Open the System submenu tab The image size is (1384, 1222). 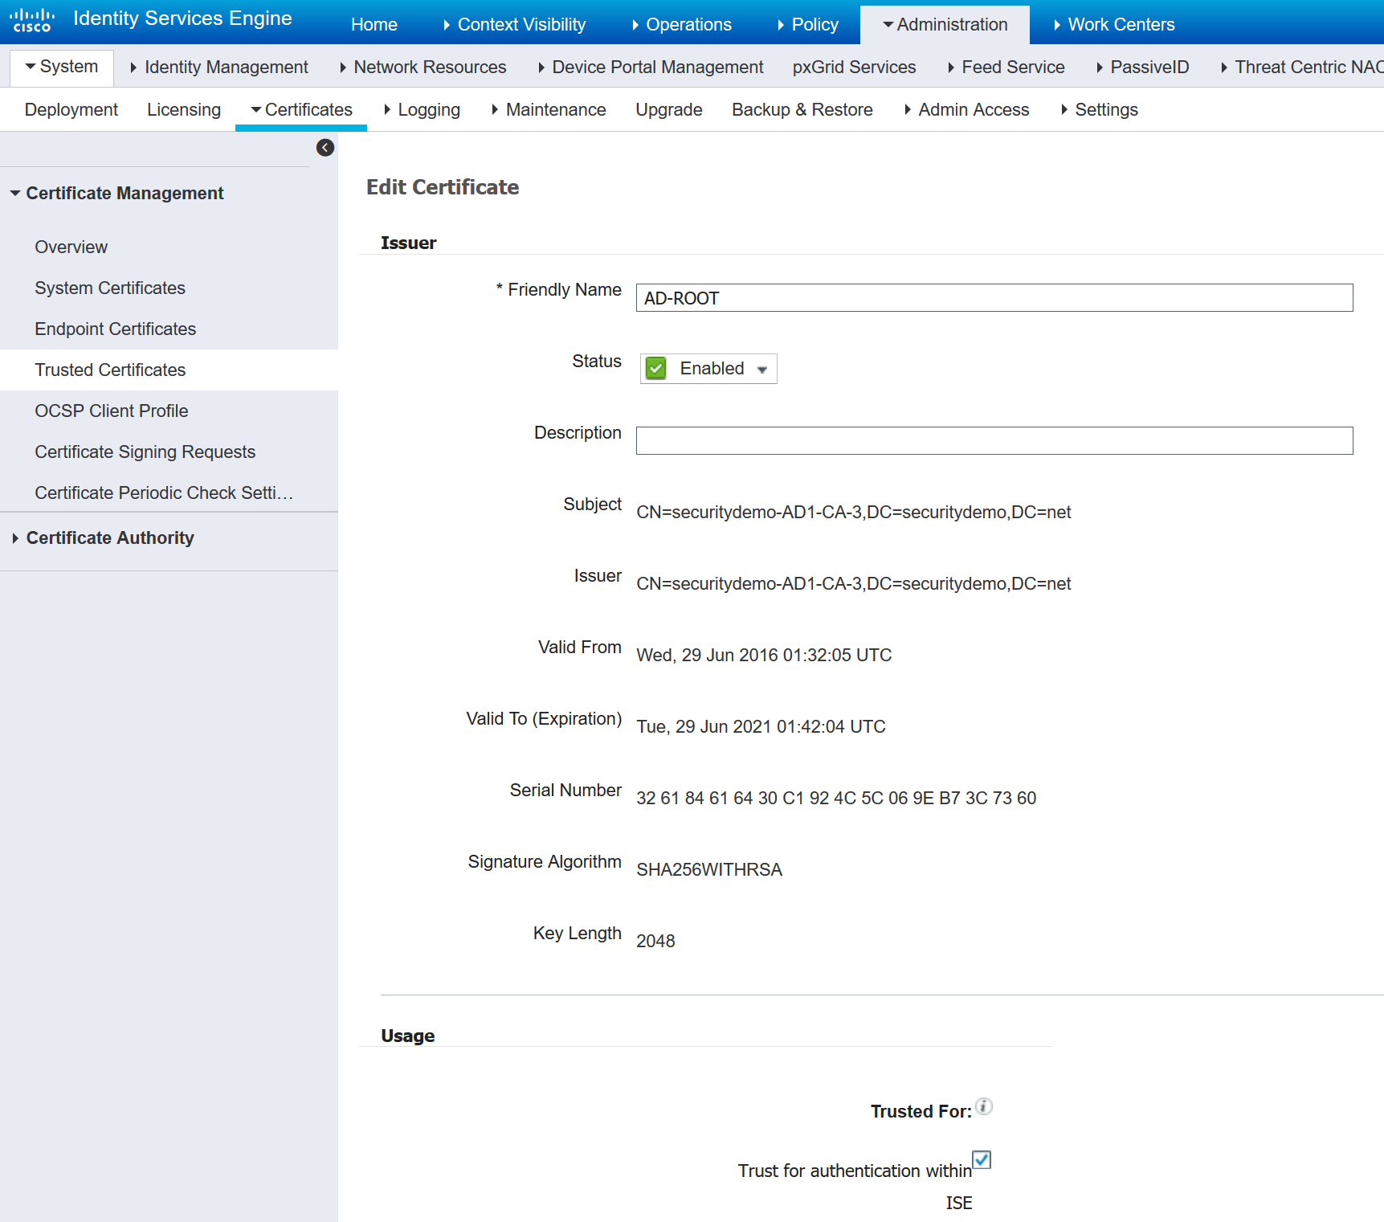click(62, 67)
